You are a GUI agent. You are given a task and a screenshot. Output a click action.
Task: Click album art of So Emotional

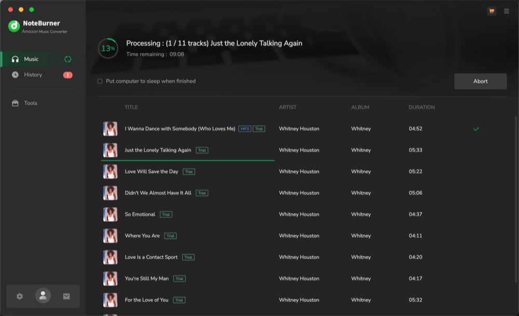110,214
